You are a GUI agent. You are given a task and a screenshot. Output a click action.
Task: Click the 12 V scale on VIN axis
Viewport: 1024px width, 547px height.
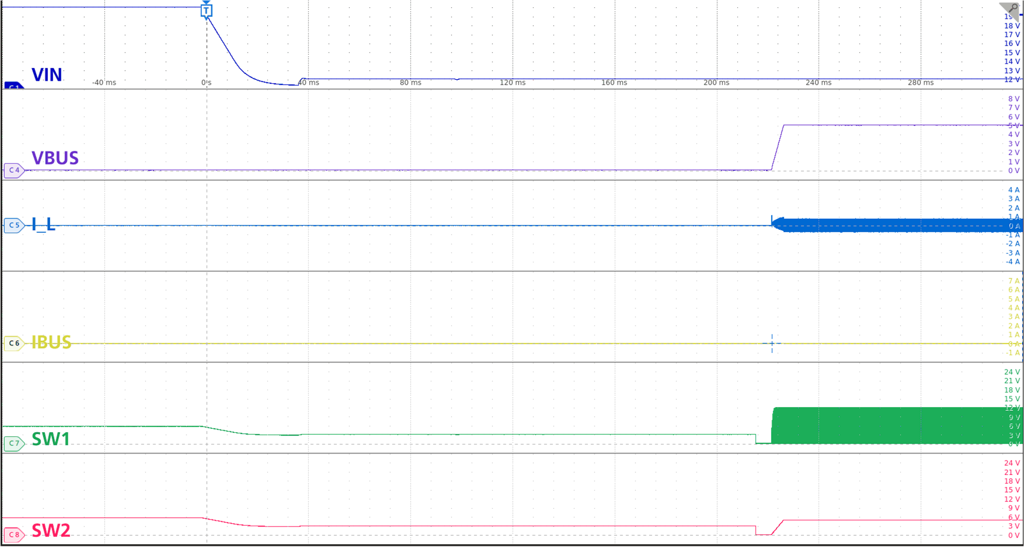tap(1011, 80)
